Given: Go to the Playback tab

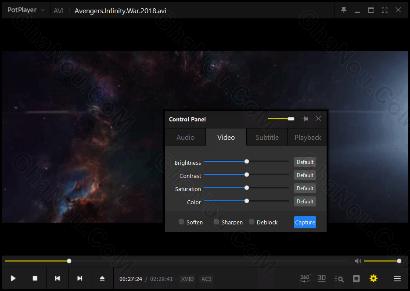Looking at the screenshot, I should 308,137.
